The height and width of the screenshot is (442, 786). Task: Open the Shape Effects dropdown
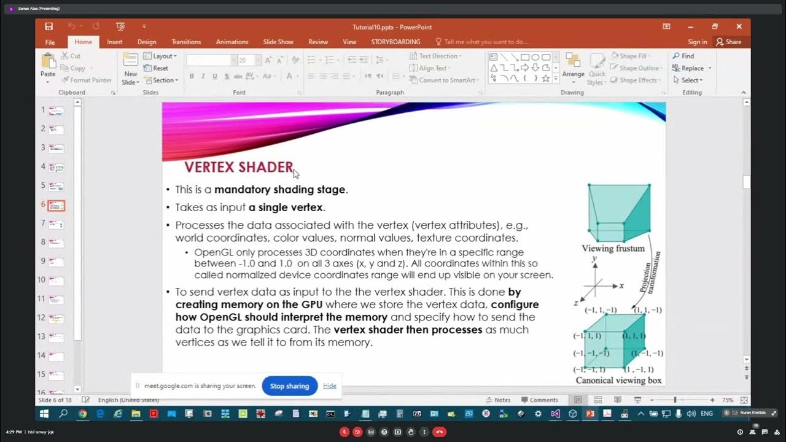[636, 80]
